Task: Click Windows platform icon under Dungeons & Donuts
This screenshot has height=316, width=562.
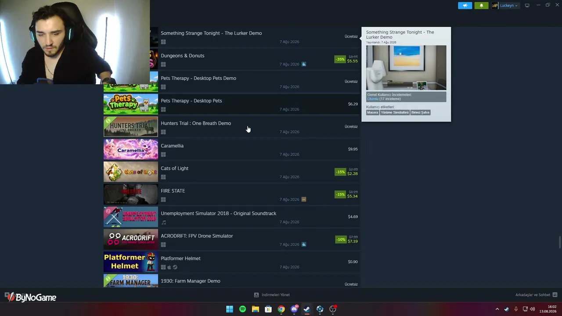Action: (x=163, y=65)
